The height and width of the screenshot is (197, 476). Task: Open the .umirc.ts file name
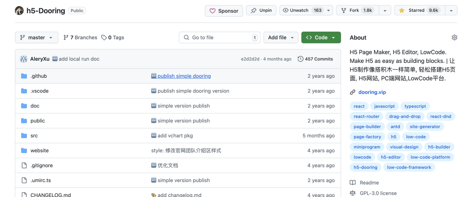tap(41, 180)
